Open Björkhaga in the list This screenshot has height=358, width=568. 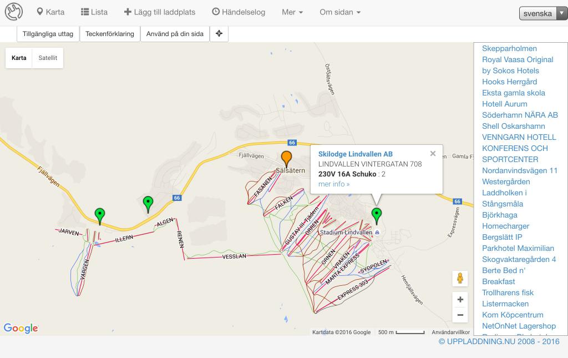500,215
